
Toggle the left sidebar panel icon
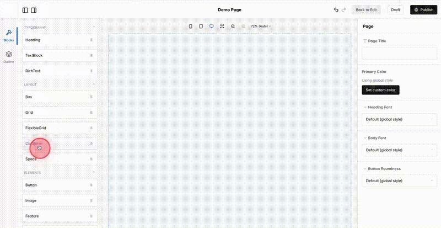pos(25,10)
